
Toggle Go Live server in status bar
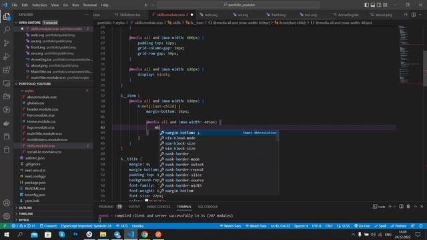point(362,226)
